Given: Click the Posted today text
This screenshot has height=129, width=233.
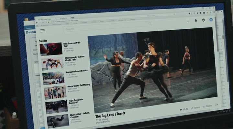Looking at the screenshot, I should pos(103,122).
